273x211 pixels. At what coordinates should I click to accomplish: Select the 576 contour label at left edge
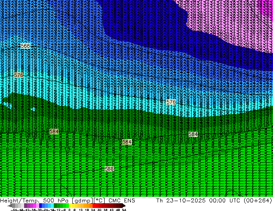click(x=19, y=75)
